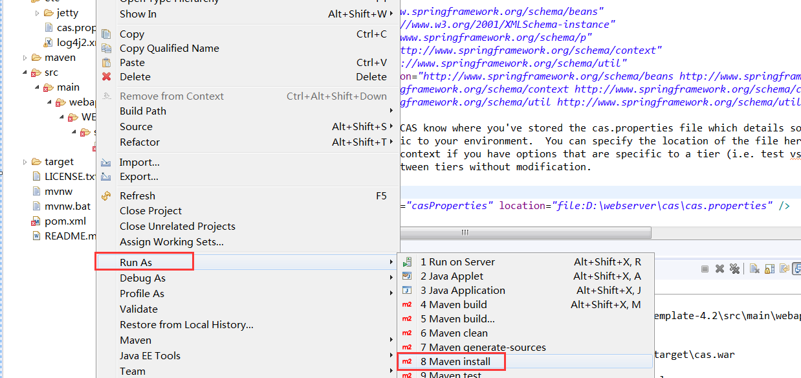Choose Restore from Local History...

click(x=248, y=325)
